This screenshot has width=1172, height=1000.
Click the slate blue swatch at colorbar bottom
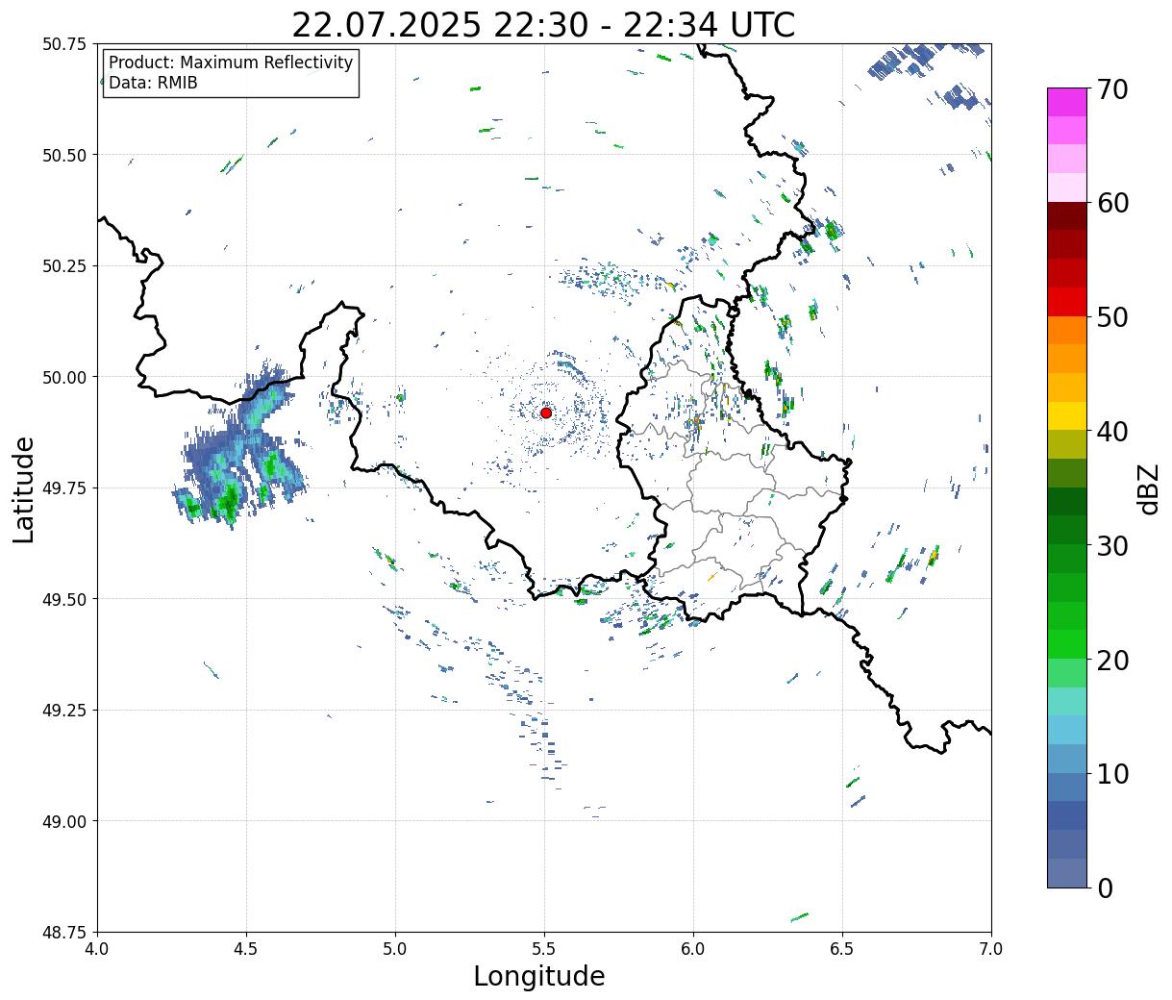(1067, 872)
